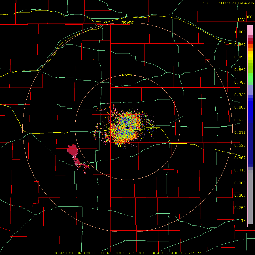Pick the pink segment of the color bar
Image resolution: width=255 pixels, height=255 pixels.
tap(250, 30)
